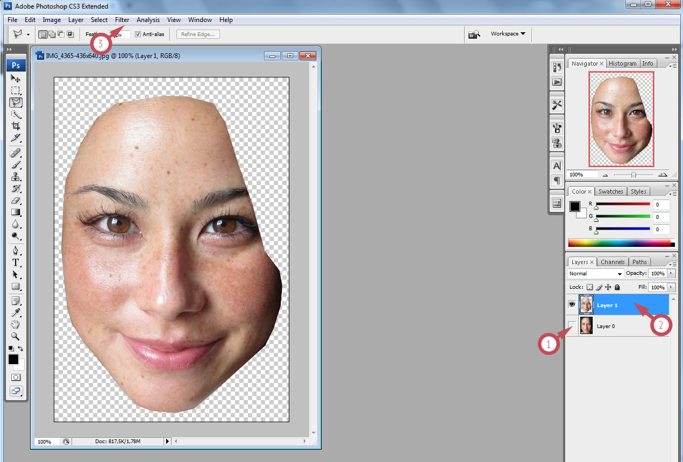
Task: Switch to the Swatches tab
Action: click(610, 191)
